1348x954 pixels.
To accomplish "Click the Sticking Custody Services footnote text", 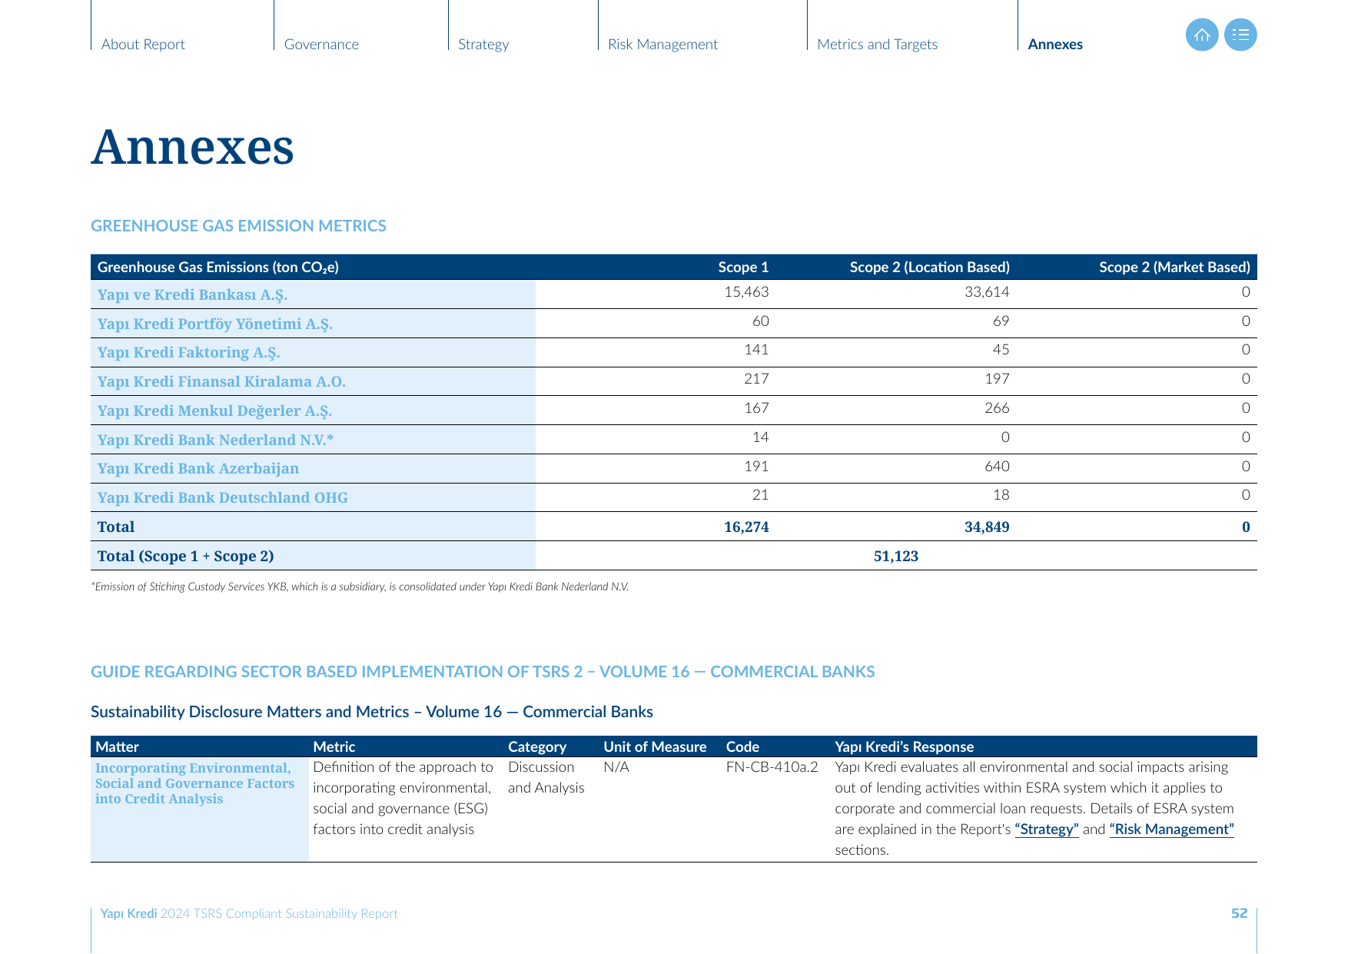I will (x=360, y=587).
